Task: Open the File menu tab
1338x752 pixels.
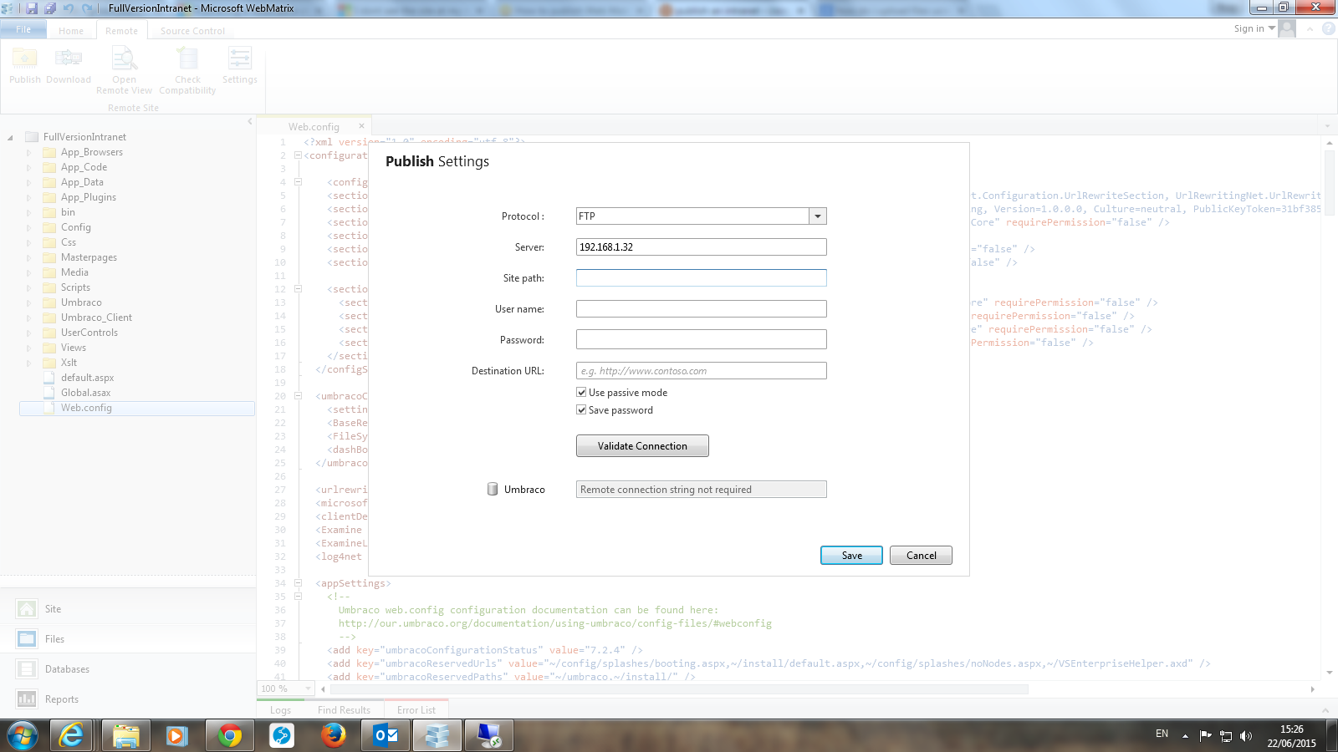Action: [23, 29]
